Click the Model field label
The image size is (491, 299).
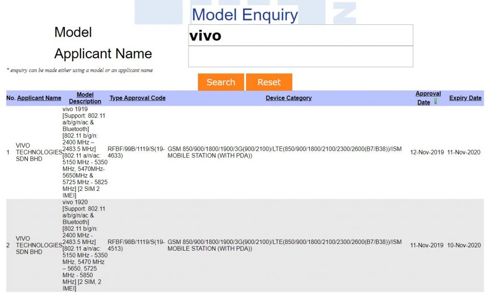click(73, 32)
